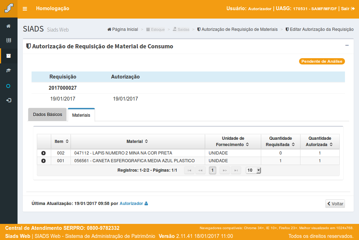The height and width of the screenshot is (240, 359).
Task: Expand row 001 CANETA ESFEROGRAFICA details
Action: [x=43, y=161]
